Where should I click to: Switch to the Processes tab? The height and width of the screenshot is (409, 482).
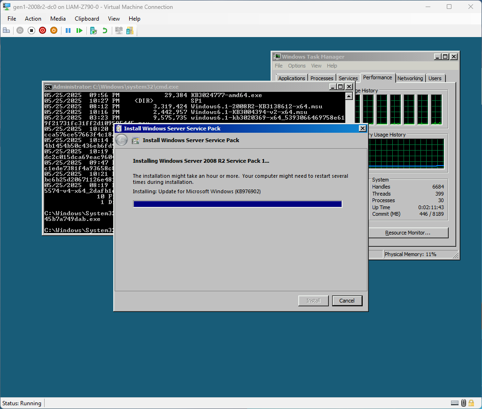[321, 78]
